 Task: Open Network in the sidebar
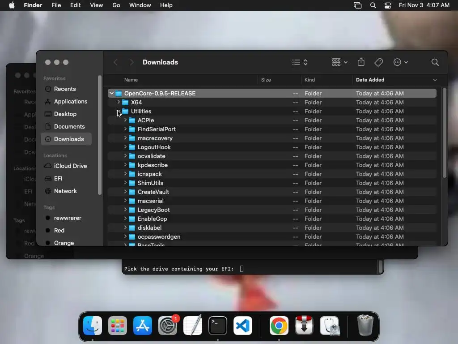point(66,191)
